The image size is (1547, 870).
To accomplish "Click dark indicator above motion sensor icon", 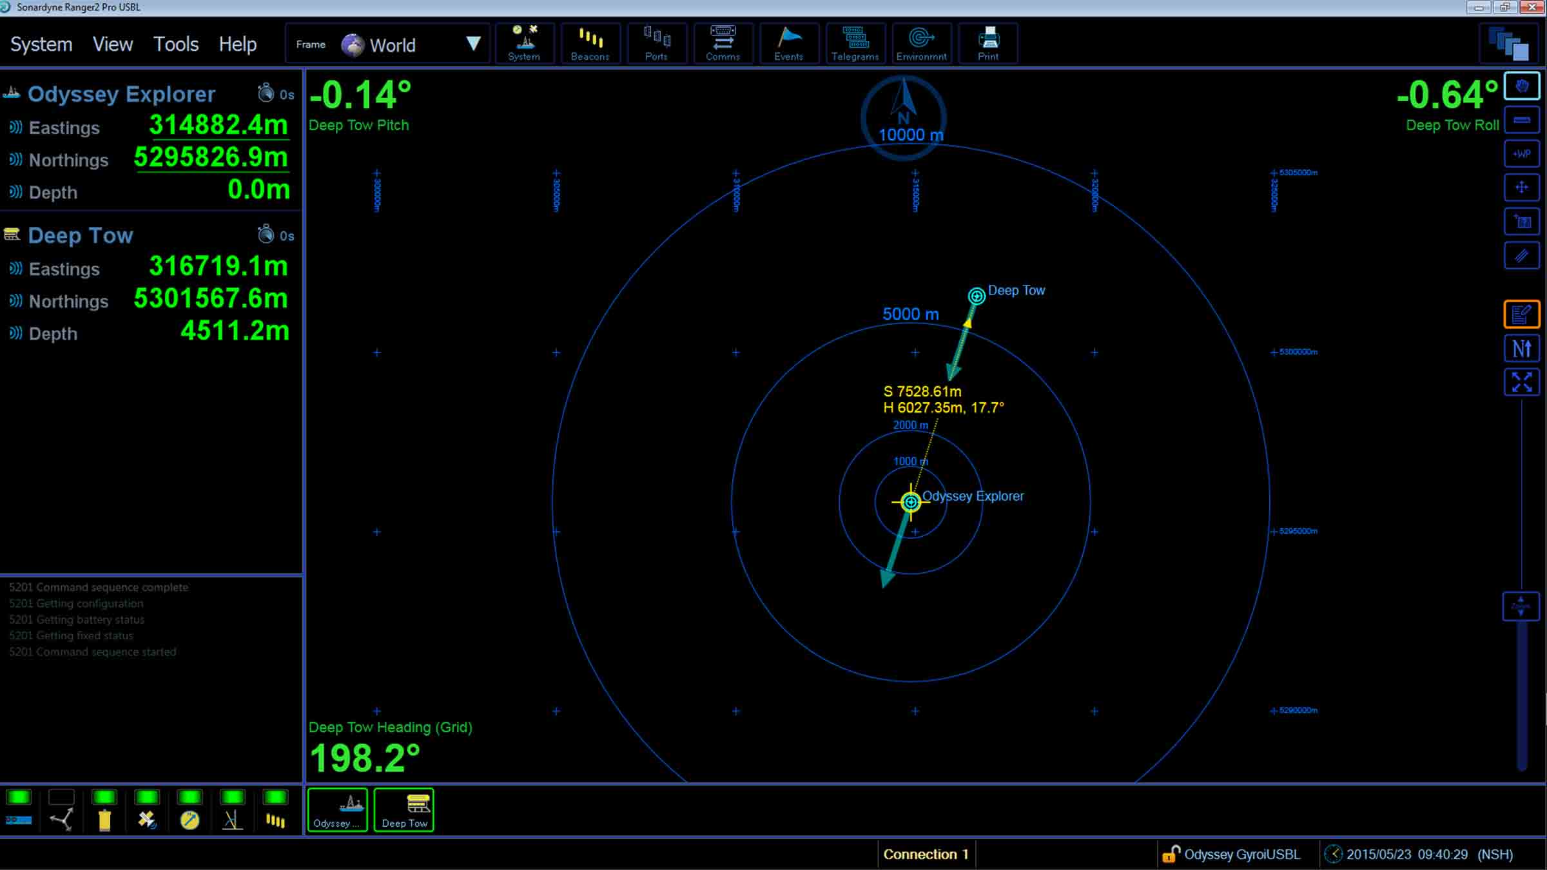I will click(x=61, y=797).
